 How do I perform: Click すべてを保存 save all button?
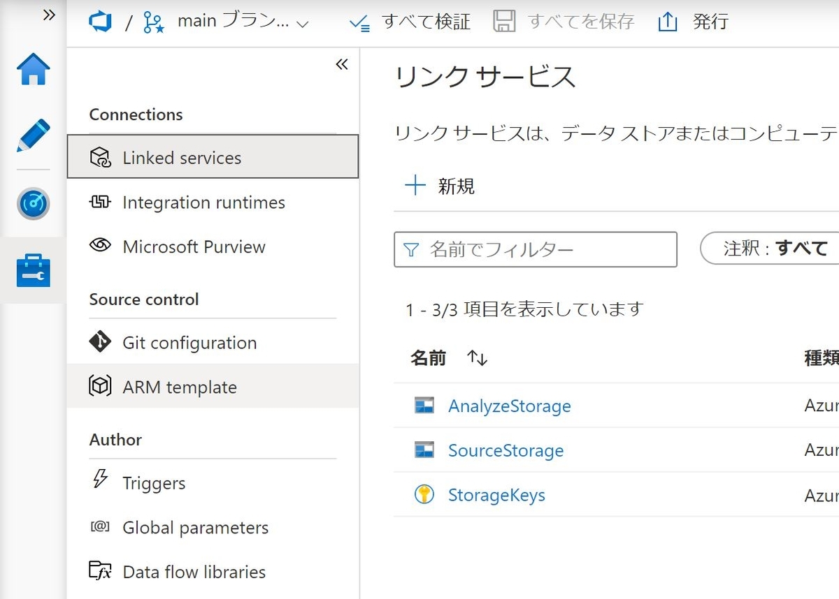564,22
